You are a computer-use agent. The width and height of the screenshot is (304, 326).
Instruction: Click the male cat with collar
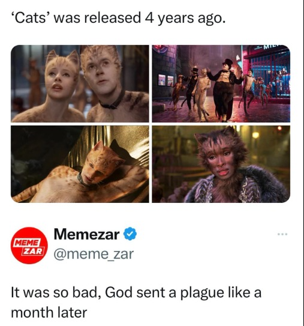113,83
